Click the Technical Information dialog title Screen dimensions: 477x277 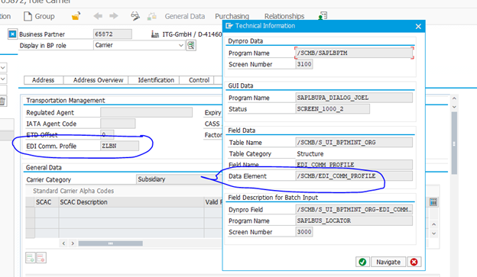click(265, 26)
